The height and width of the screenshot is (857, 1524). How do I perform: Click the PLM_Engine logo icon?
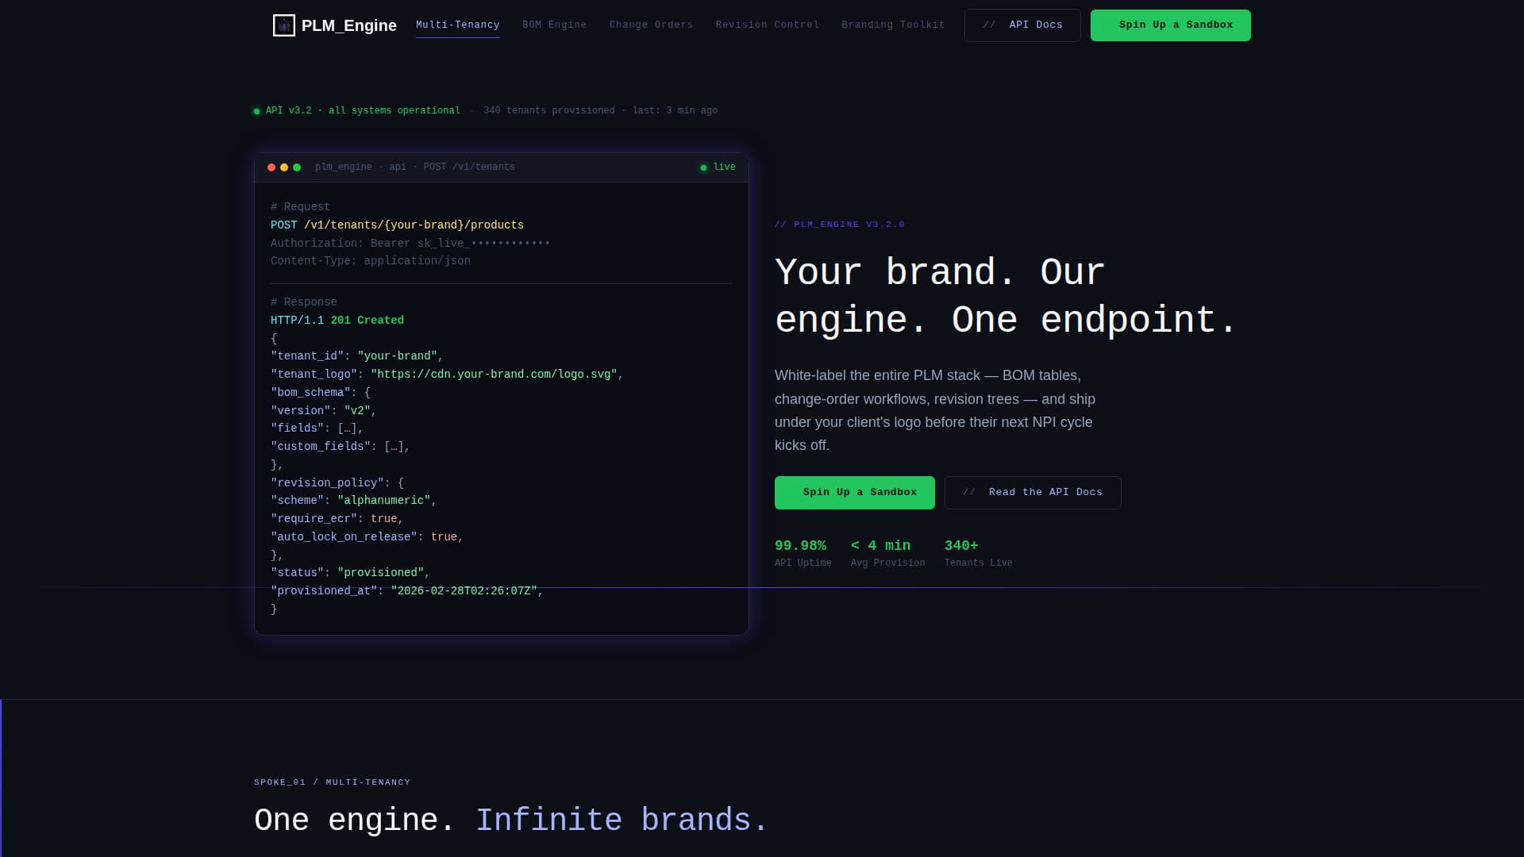coord(283,25)
